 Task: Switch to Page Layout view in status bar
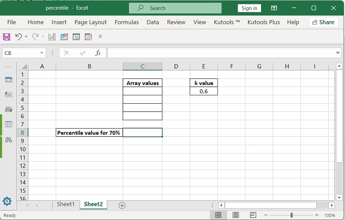[x=236, y=215]
